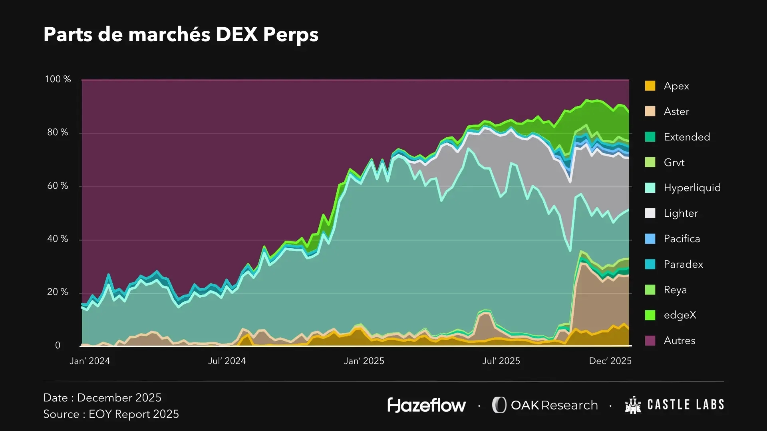
Task: Click the Source : EOY Report 2025 text
Action: tap(111, 414)
